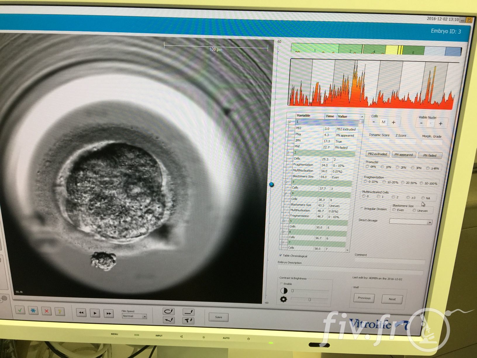
Task: Click the contrast half-circle icon
Action: (x=284, y=291)
